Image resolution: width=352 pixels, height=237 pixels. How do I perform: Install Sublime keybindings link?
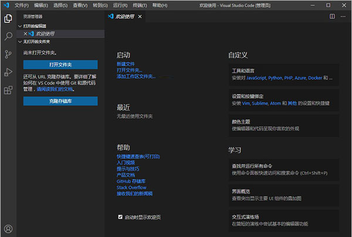tap(260, 103)
